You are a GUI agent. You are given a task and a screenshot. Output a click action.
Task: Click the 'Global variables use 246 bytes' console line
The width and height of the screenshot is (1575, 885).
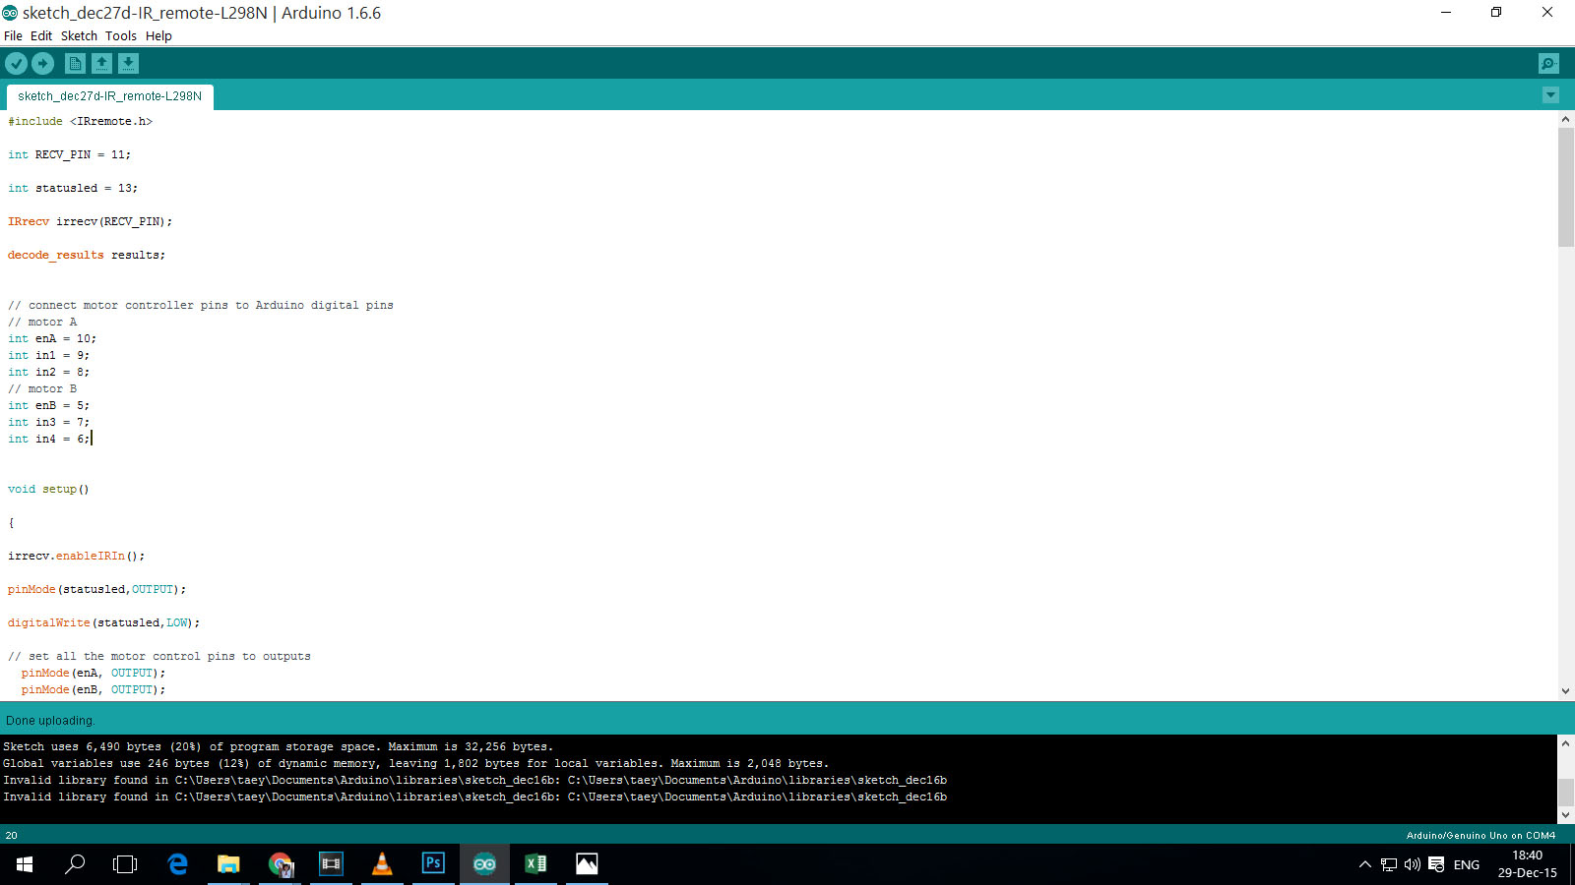[416, 764]
